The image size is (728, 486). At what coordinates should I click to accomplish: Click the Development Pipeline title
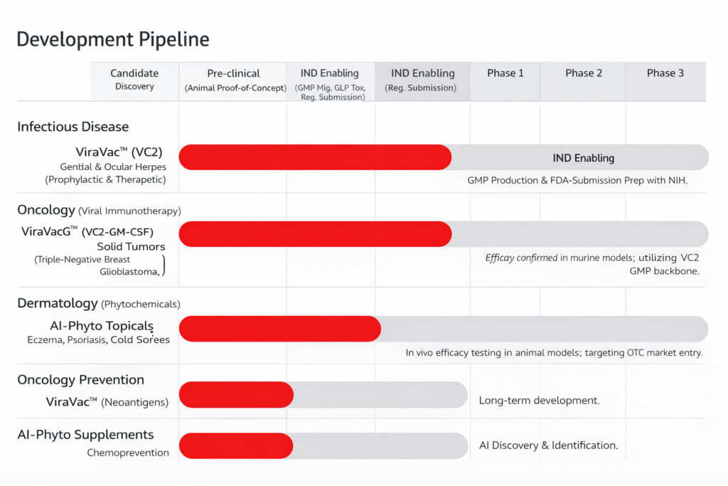pyautogui.click(x=112, y=40)
